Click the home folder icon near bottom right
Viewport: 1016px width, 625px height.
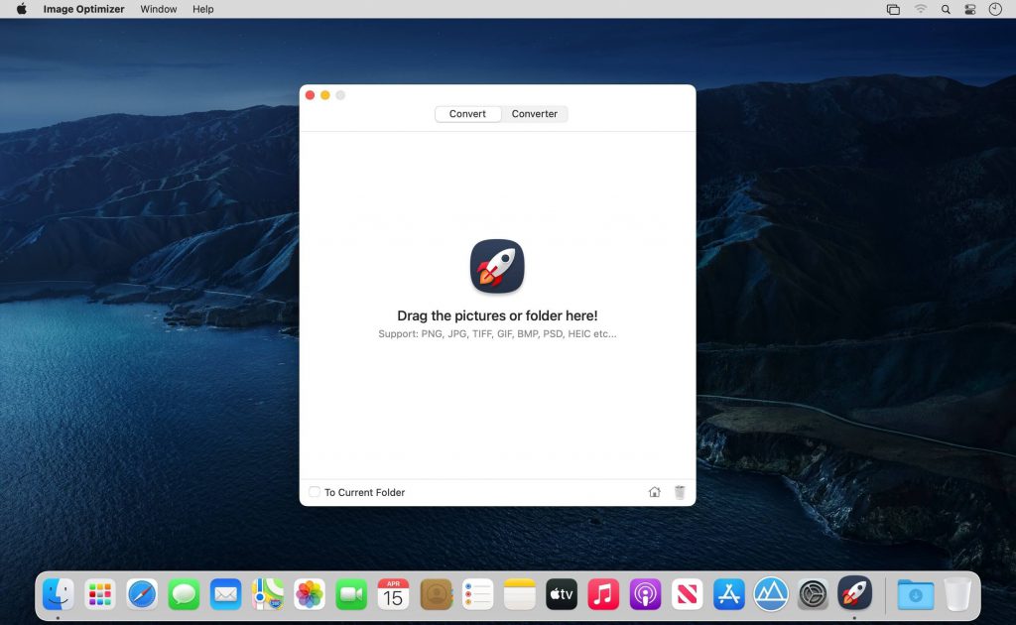[655, 492]
